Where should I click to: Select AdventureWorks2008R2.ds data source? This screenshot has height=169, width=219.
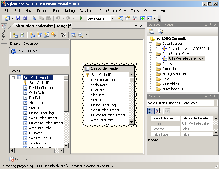189,49
